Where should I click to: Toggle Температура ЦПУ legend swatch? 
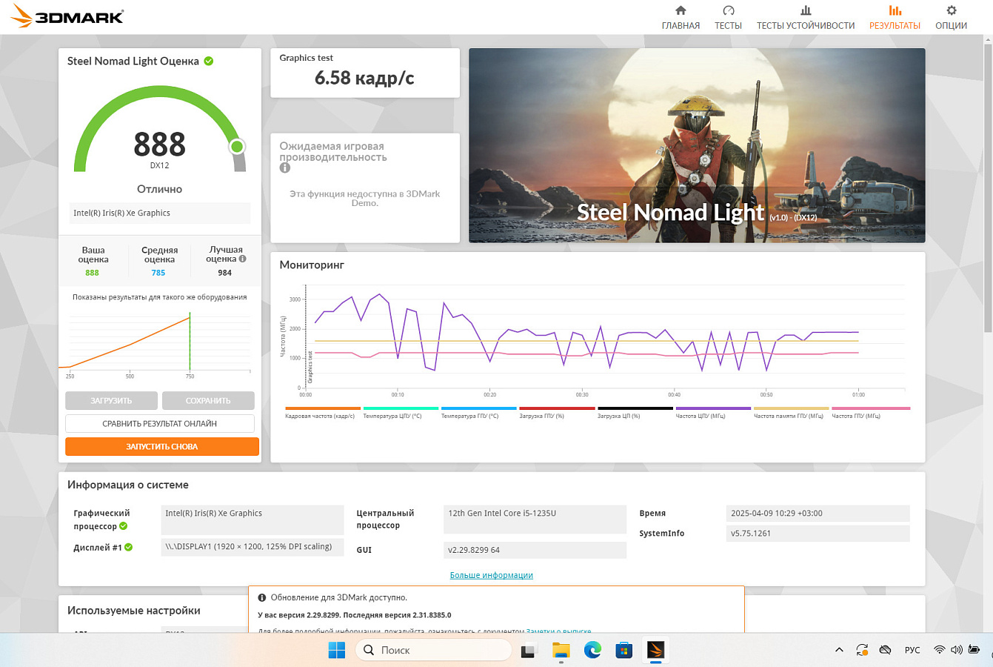pyautogui.click(x=401, y=408)
